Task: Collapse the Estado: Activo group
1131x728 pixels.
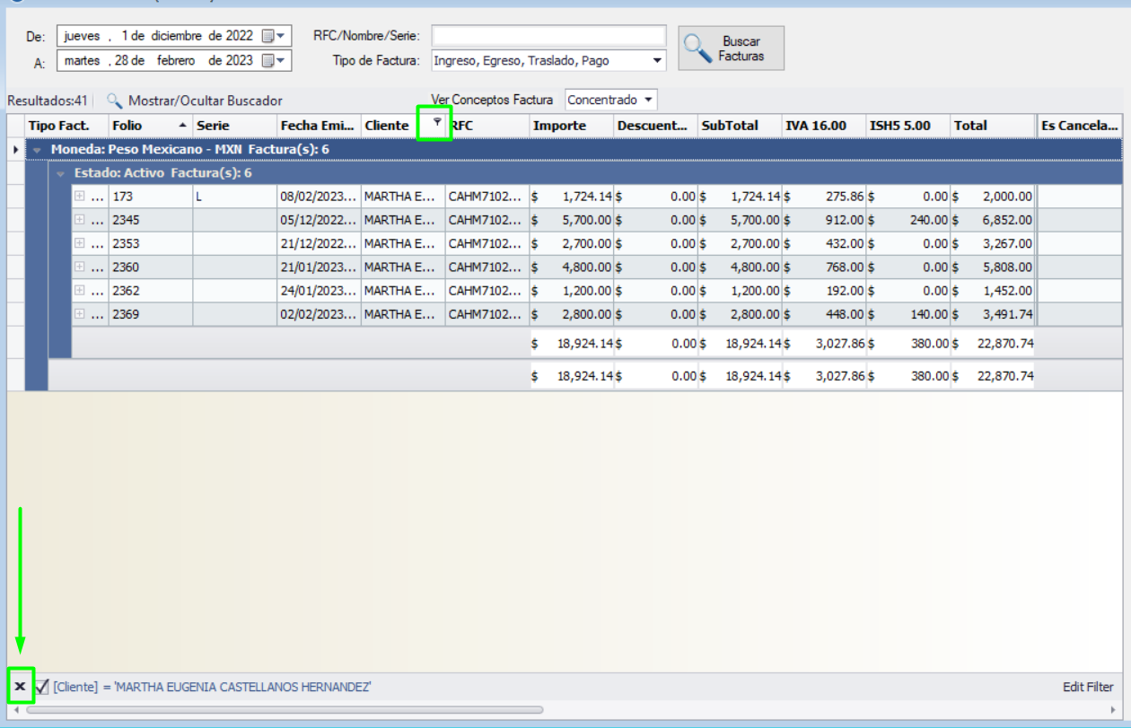Action: click(x=61, y=172)
